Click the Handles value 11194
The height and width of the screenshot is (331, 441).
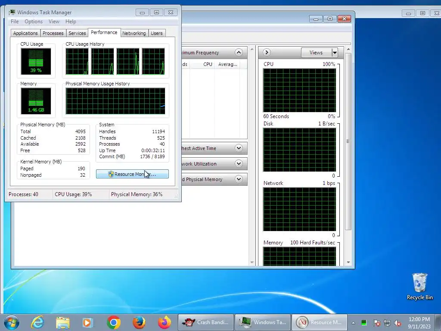coord(158,131)
